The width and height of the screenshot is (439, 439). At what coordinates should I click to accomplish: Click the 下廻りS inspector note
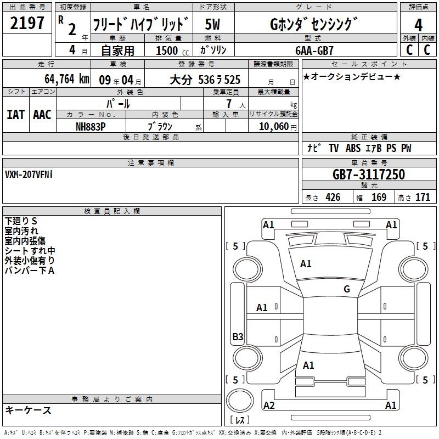pos(20,221)
